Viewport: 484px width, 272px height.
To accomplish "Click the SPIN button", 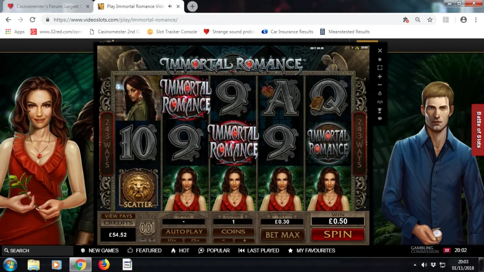I will pyautogui.click(x=338, y=235).
